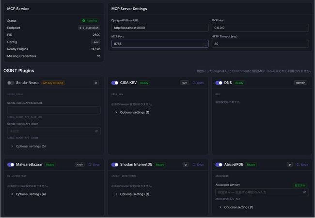Expand MalwareBazaar Optional settings (4)
Image resolution: width=315 pixels, height=218 pixels.
[x=28, y=194]
